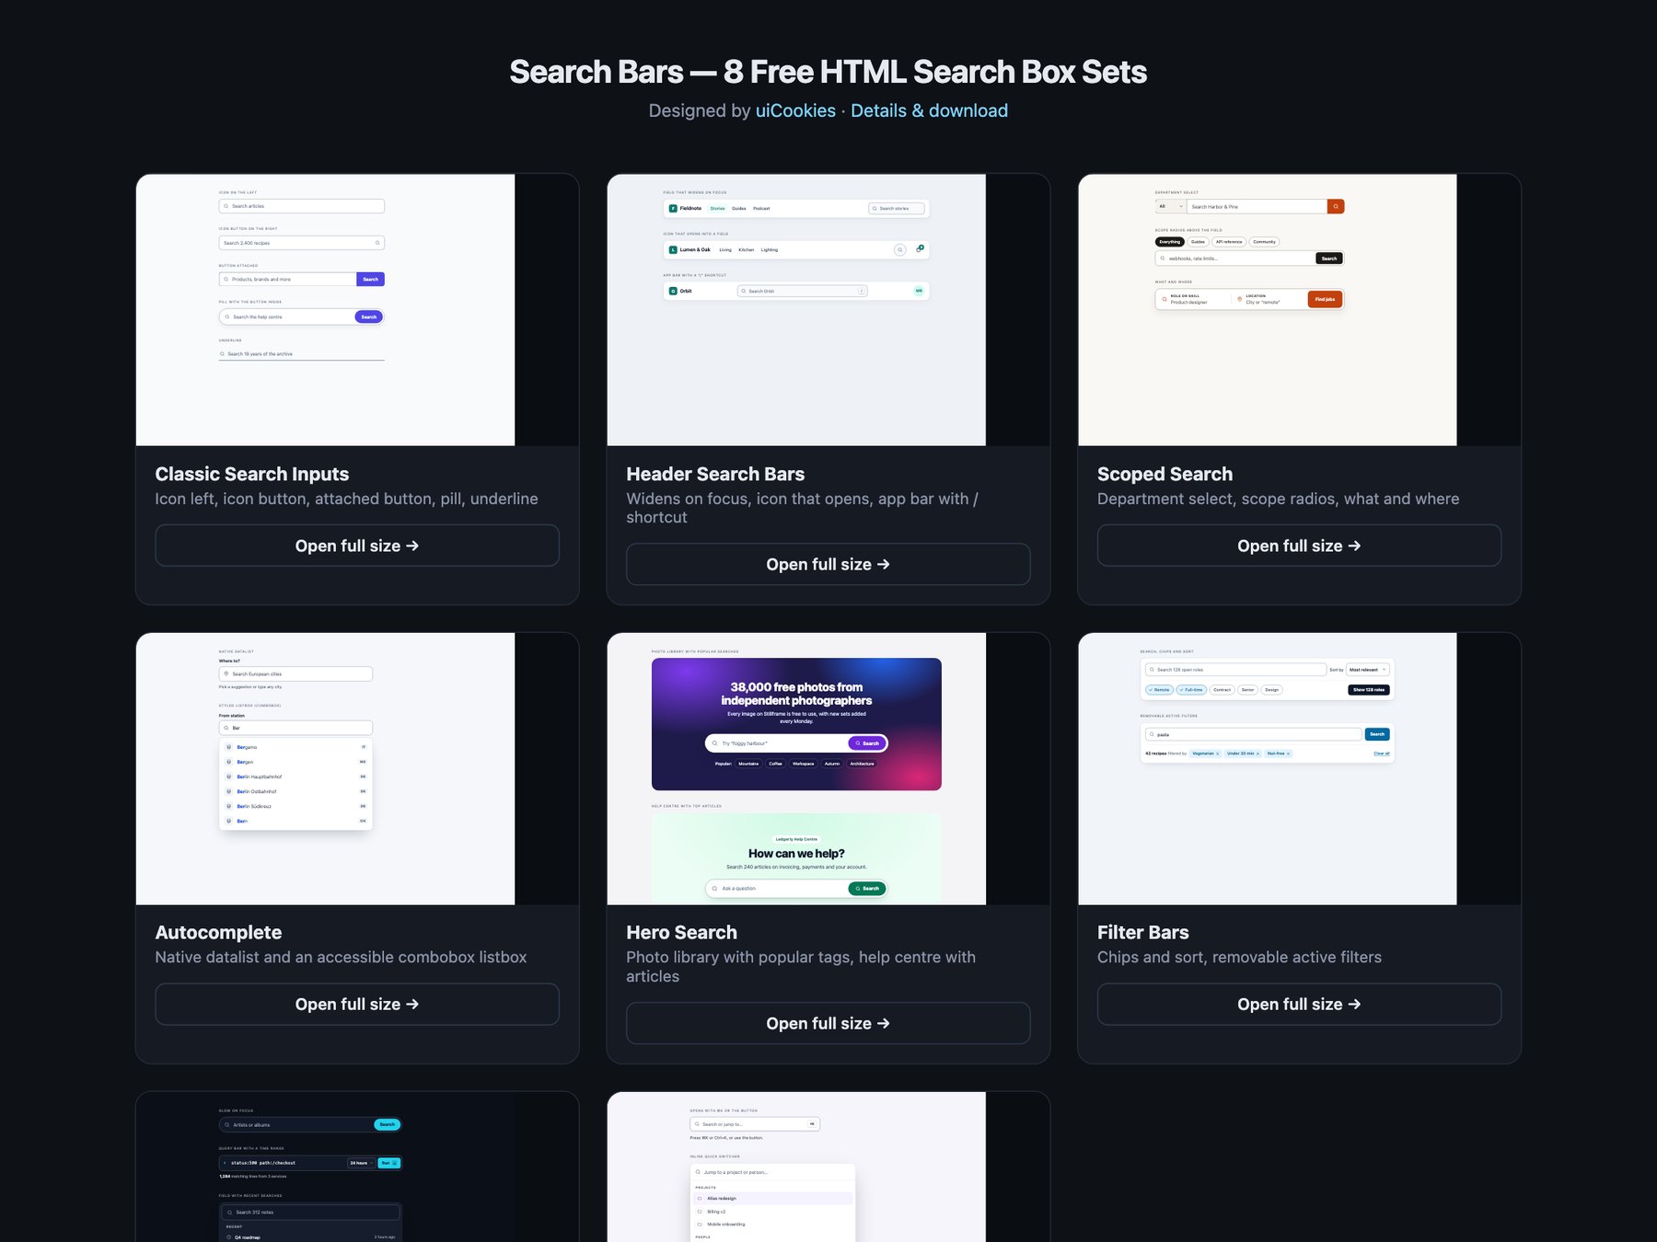
Task: Select the 'Guides' scope radio pill
Action: pos(1198,242)
